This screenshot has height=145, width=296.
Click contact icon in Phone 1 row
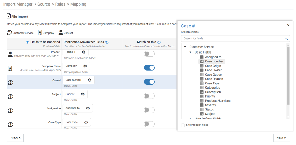pyautogui.click(x=10, y=54)
